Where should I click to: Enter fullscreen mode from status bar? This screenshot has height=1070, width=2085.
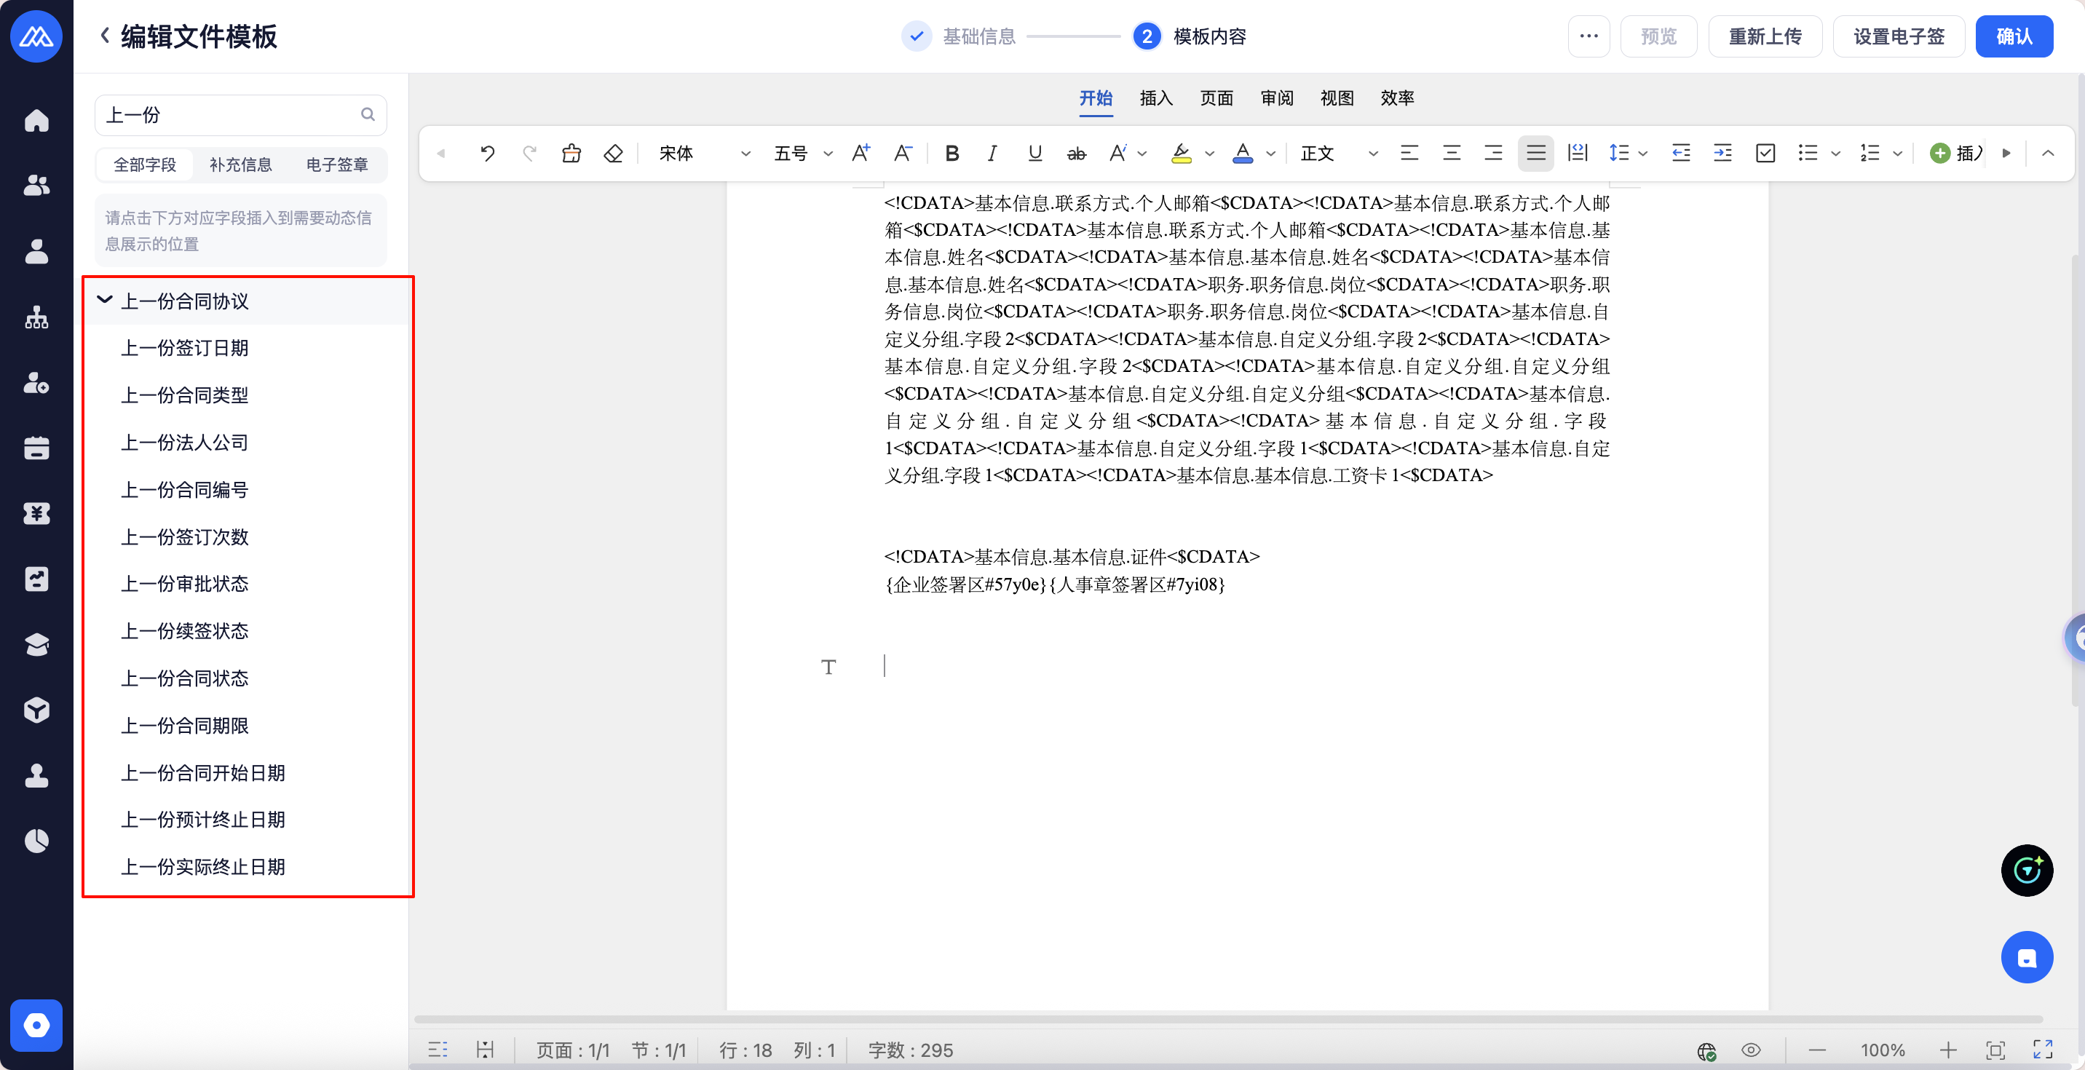2042,1050
